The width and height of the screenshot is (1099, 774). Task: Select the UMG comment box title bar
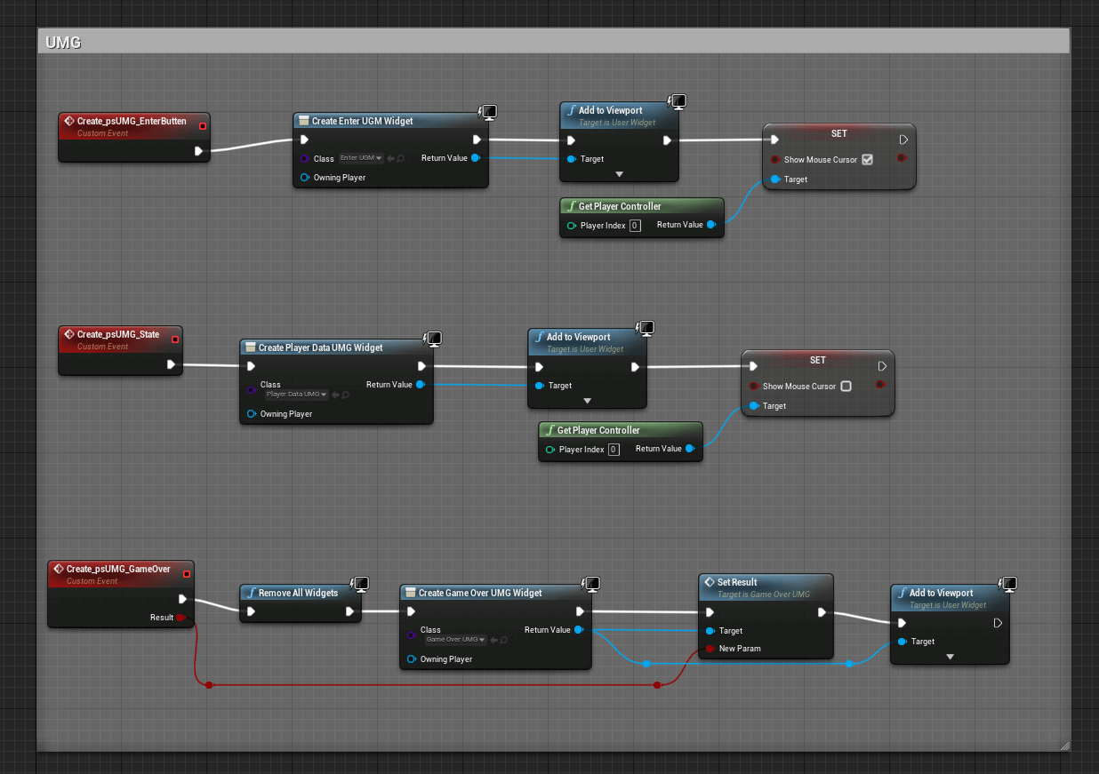(554, 41)
